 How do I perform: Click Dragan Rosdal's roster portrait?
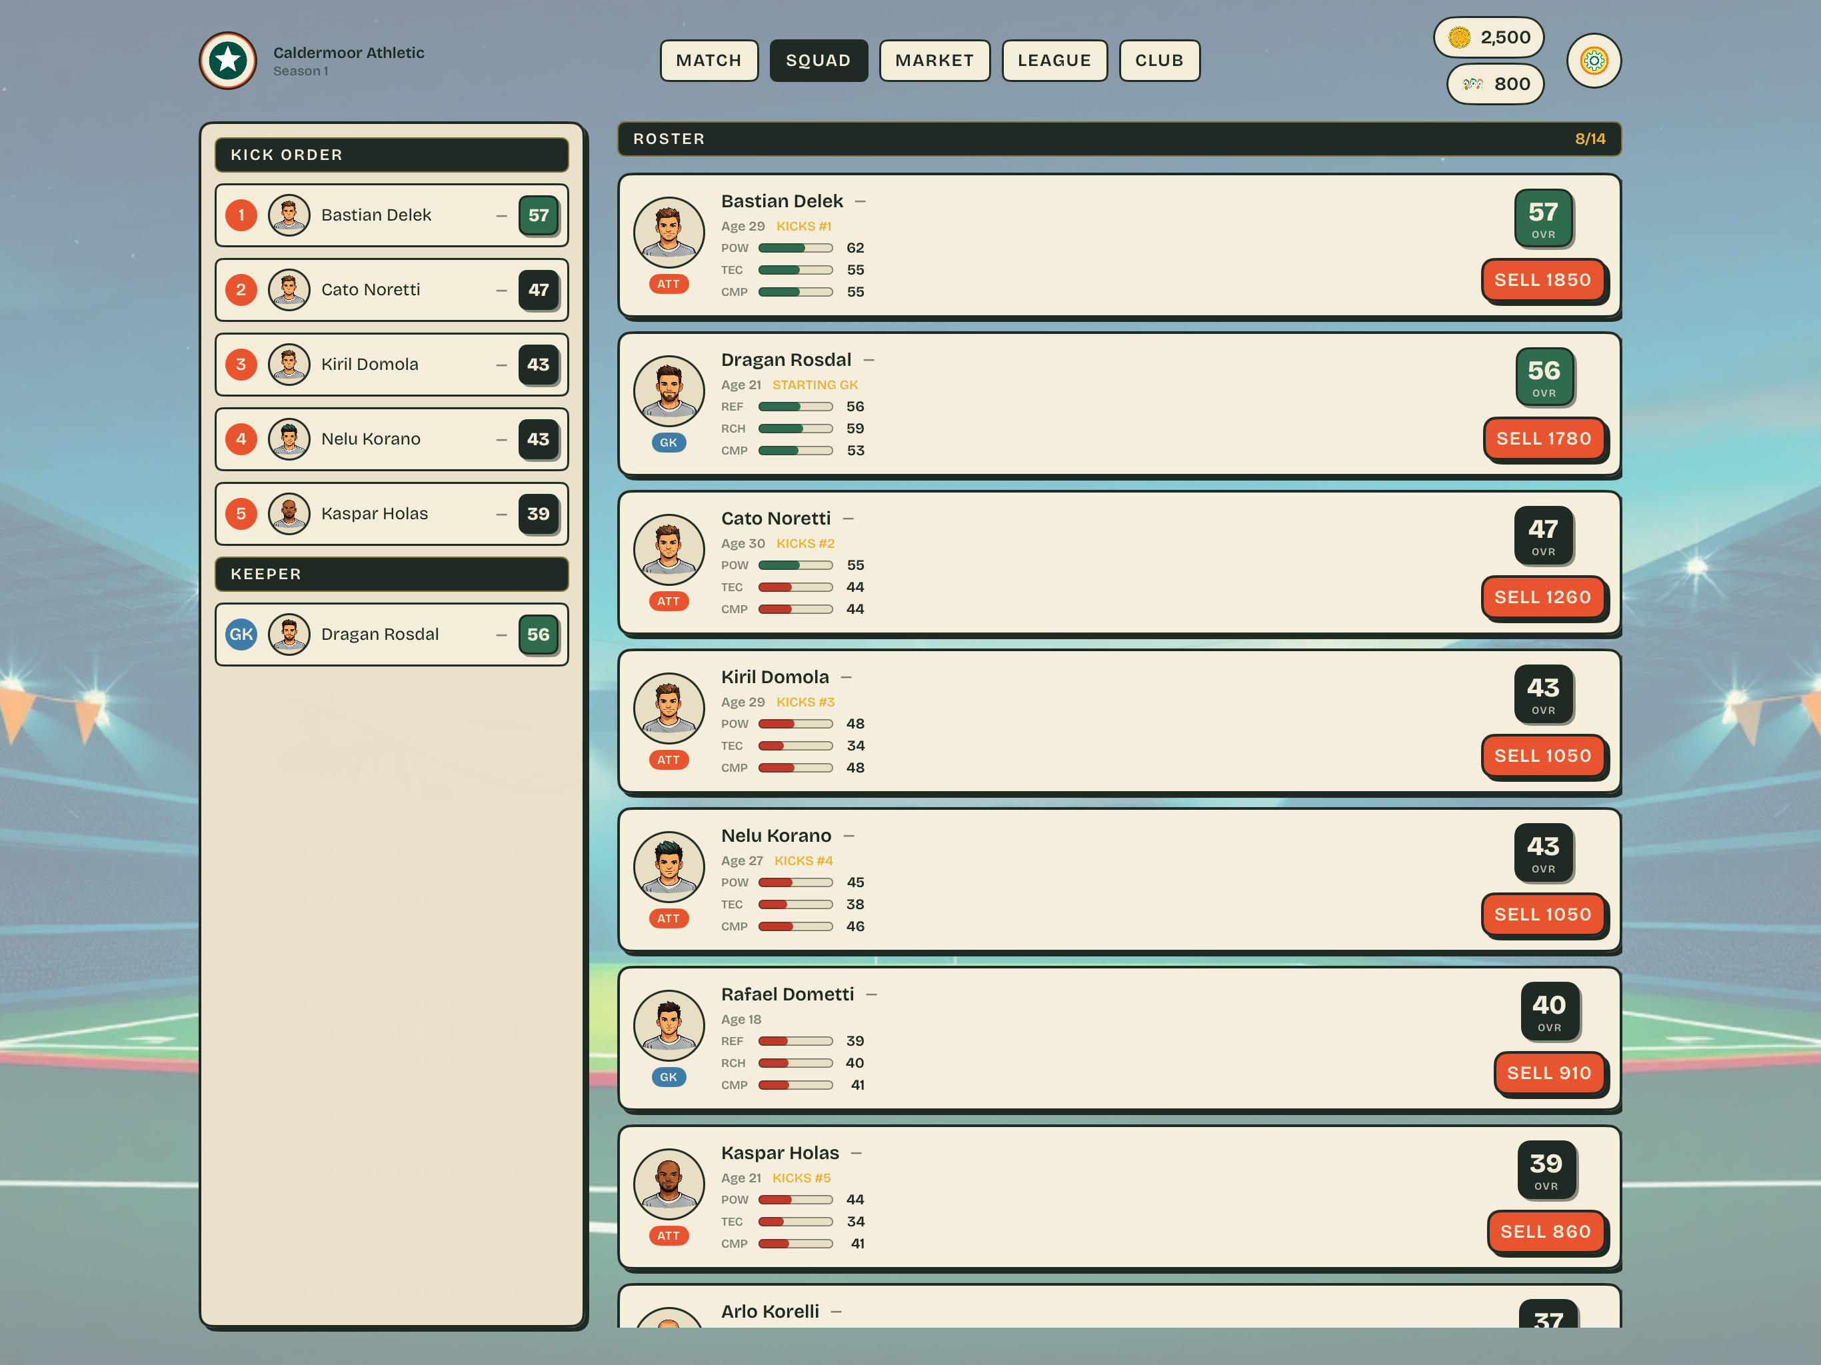click(669, 391)
